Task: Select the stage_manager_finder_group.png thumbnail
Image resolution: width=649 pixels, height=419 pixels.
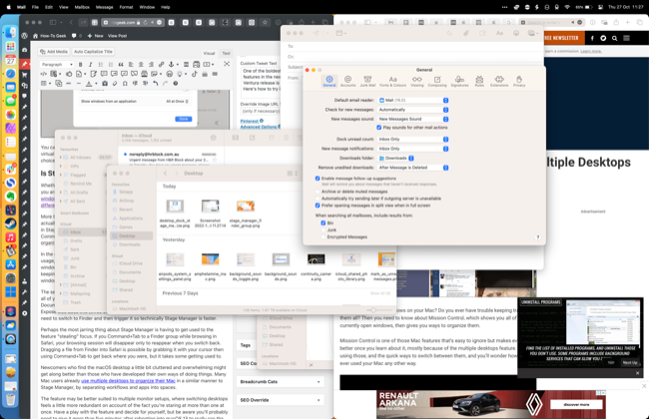Action: coord(246,208)
